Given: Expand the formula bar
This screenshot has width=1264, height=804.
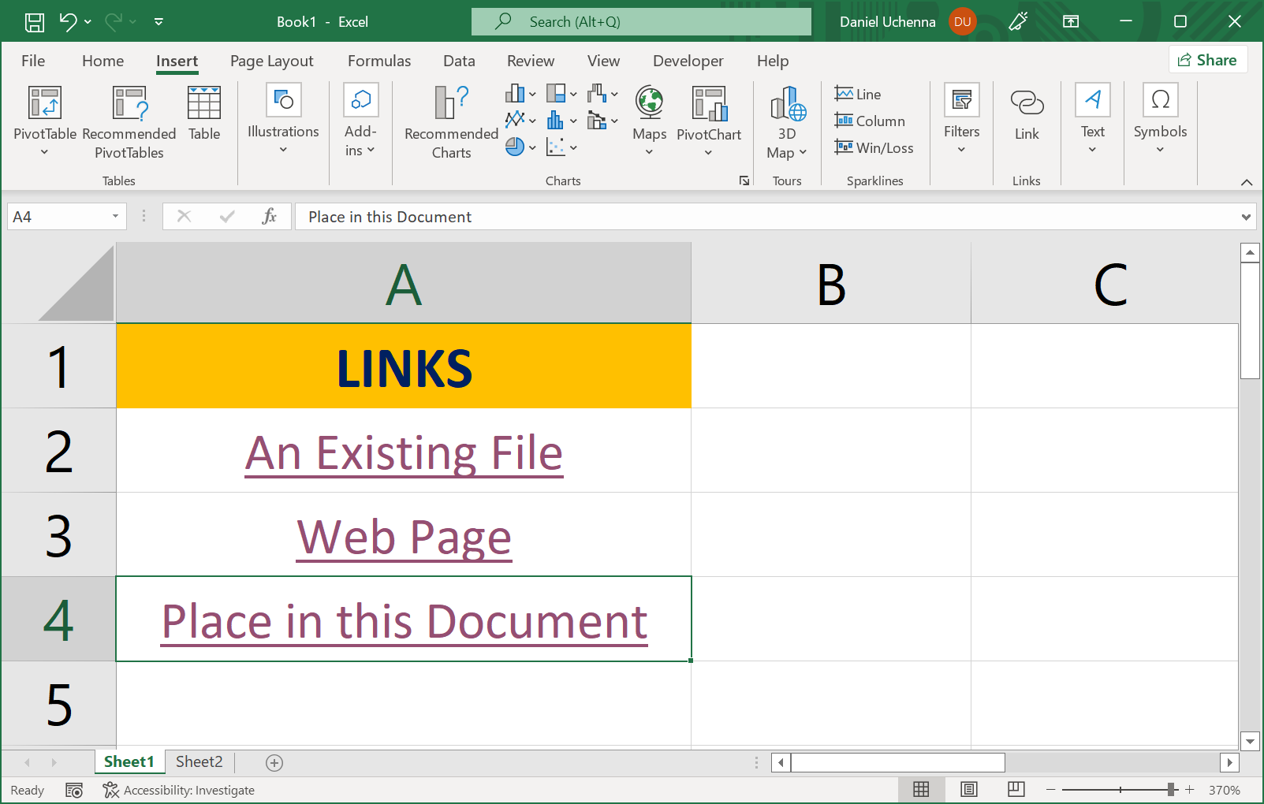Looking at the screenshot, I should (1244, 216).
